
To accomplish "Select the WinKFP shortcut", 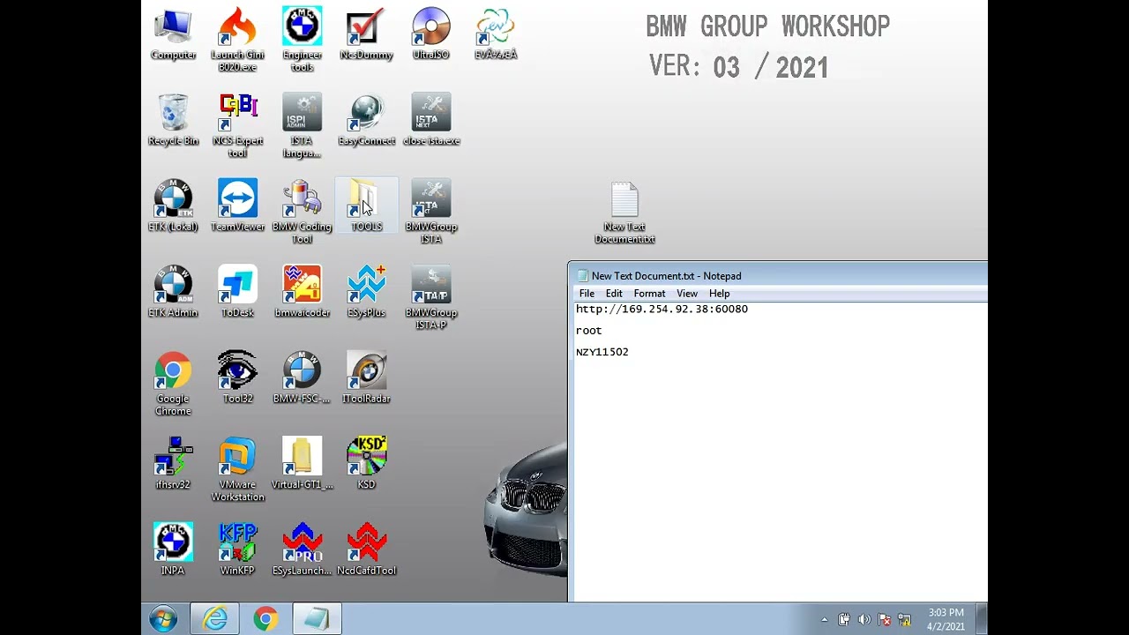I will coord(237,549).
